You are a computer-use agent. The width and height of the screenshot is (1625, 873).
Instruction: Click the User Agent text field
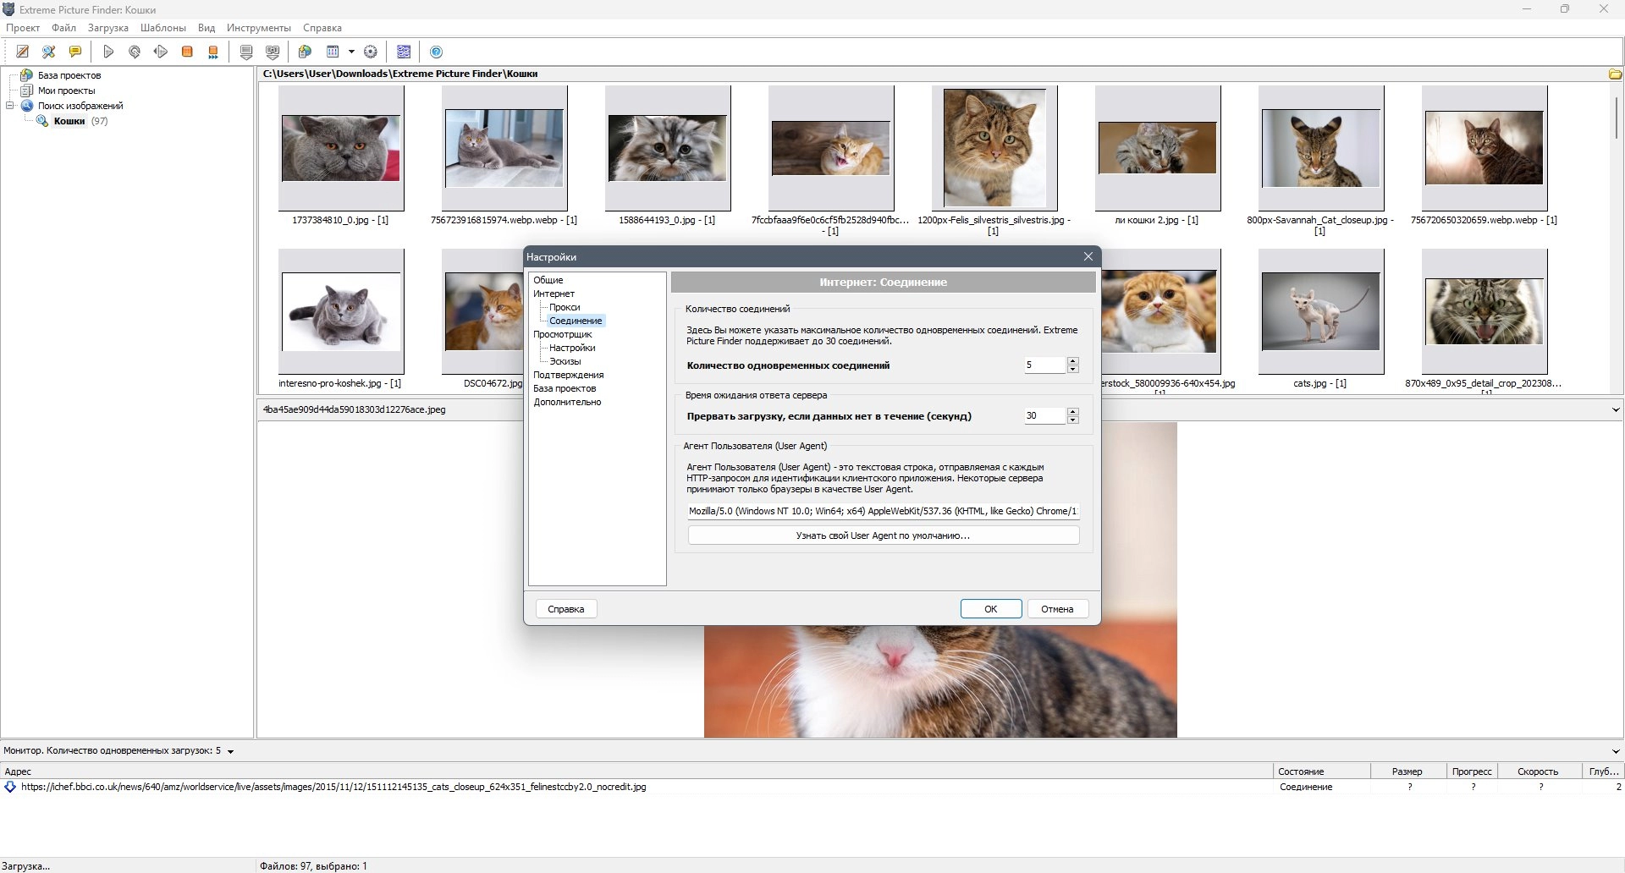(883, 511)
